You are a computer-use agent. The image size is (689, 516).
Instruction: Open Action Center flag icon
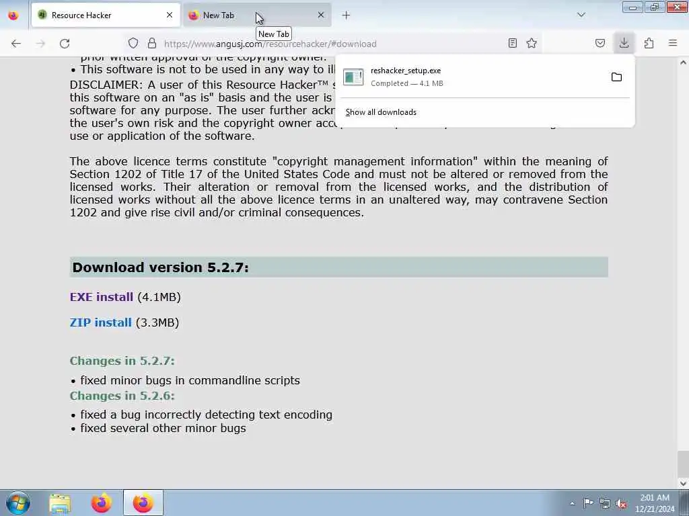click(588, 503)
